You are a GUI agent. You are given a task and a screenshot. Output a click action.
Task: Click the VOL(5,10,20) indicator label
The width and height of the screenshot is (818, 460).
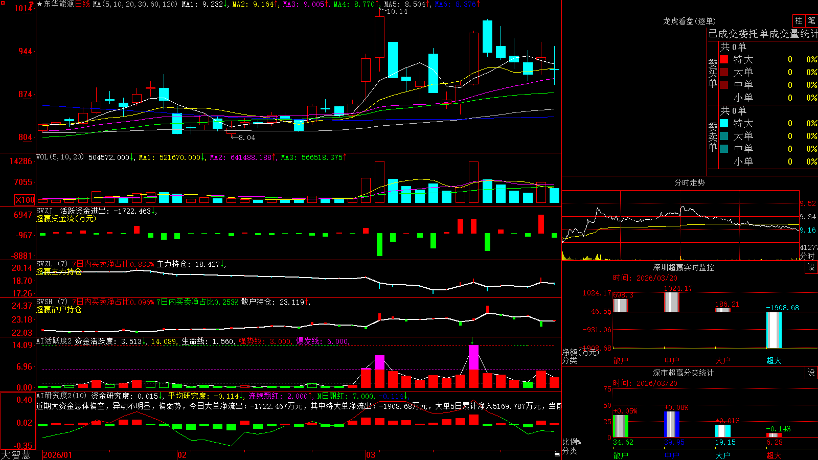60,157
